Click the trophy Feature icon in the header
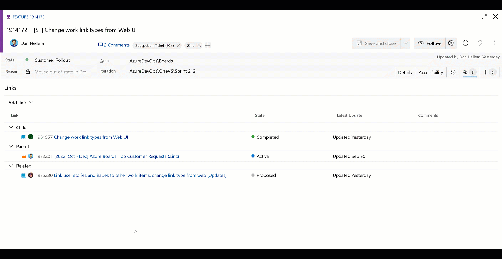 [x=8, y=17]
